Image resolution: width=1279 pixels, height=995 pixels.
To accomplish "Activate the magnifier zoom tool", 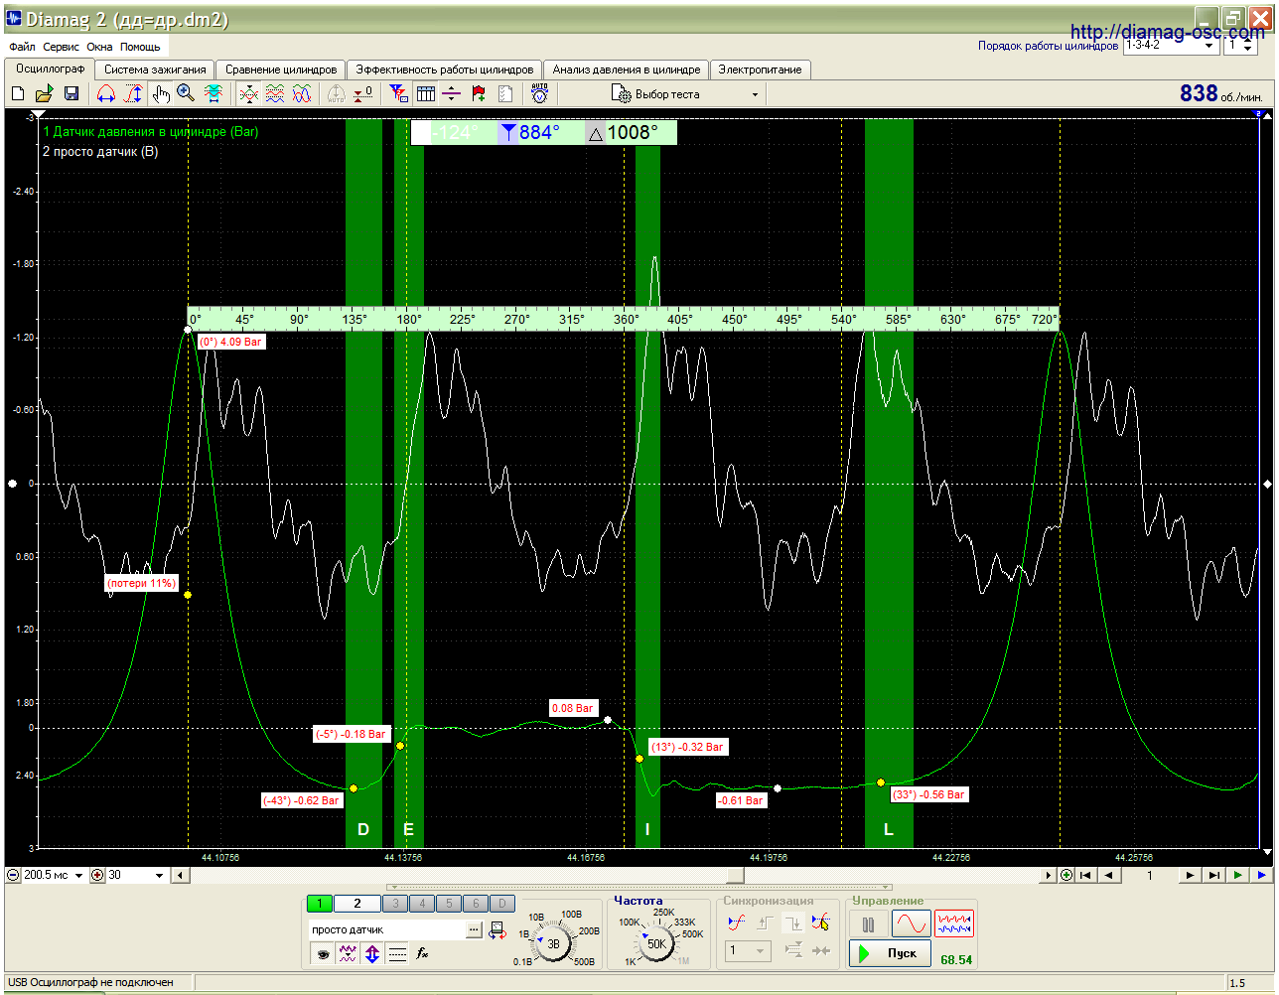I will (x=186, y=93).
